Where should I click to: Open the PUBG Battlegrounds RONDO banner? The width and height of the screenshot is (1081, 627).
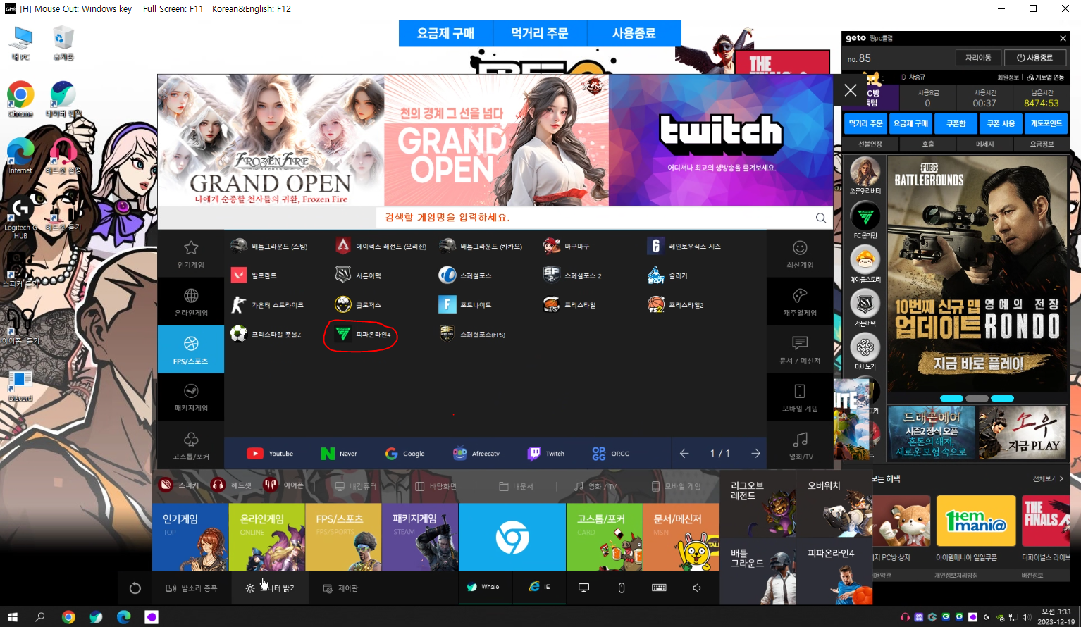point(978,273)
